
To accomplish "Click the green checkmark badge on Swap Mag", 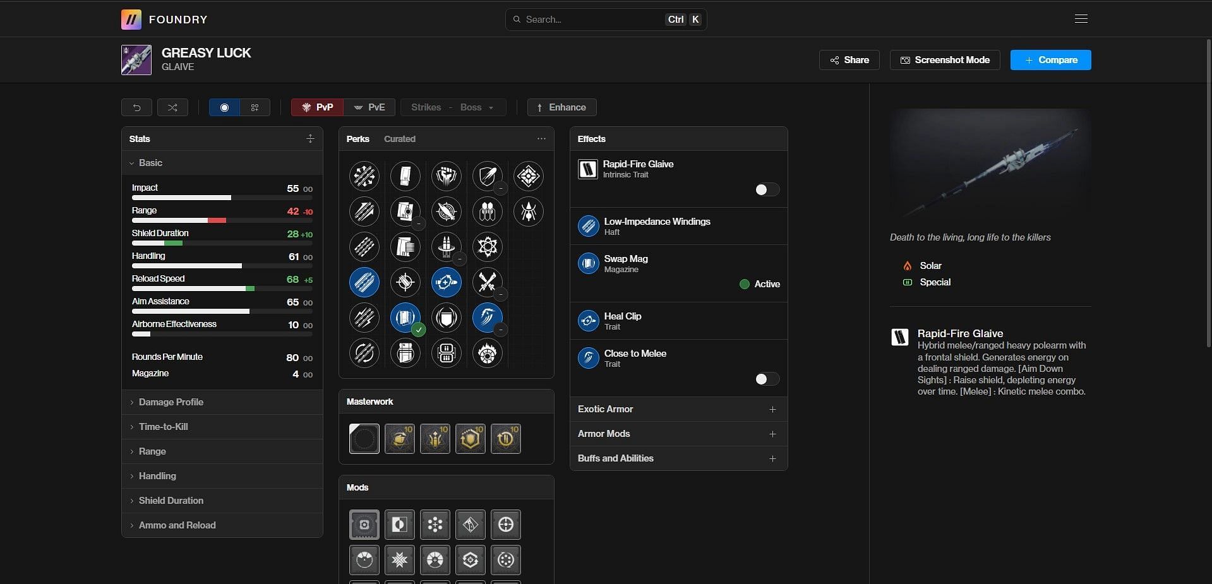I will (x=418, y=330).
